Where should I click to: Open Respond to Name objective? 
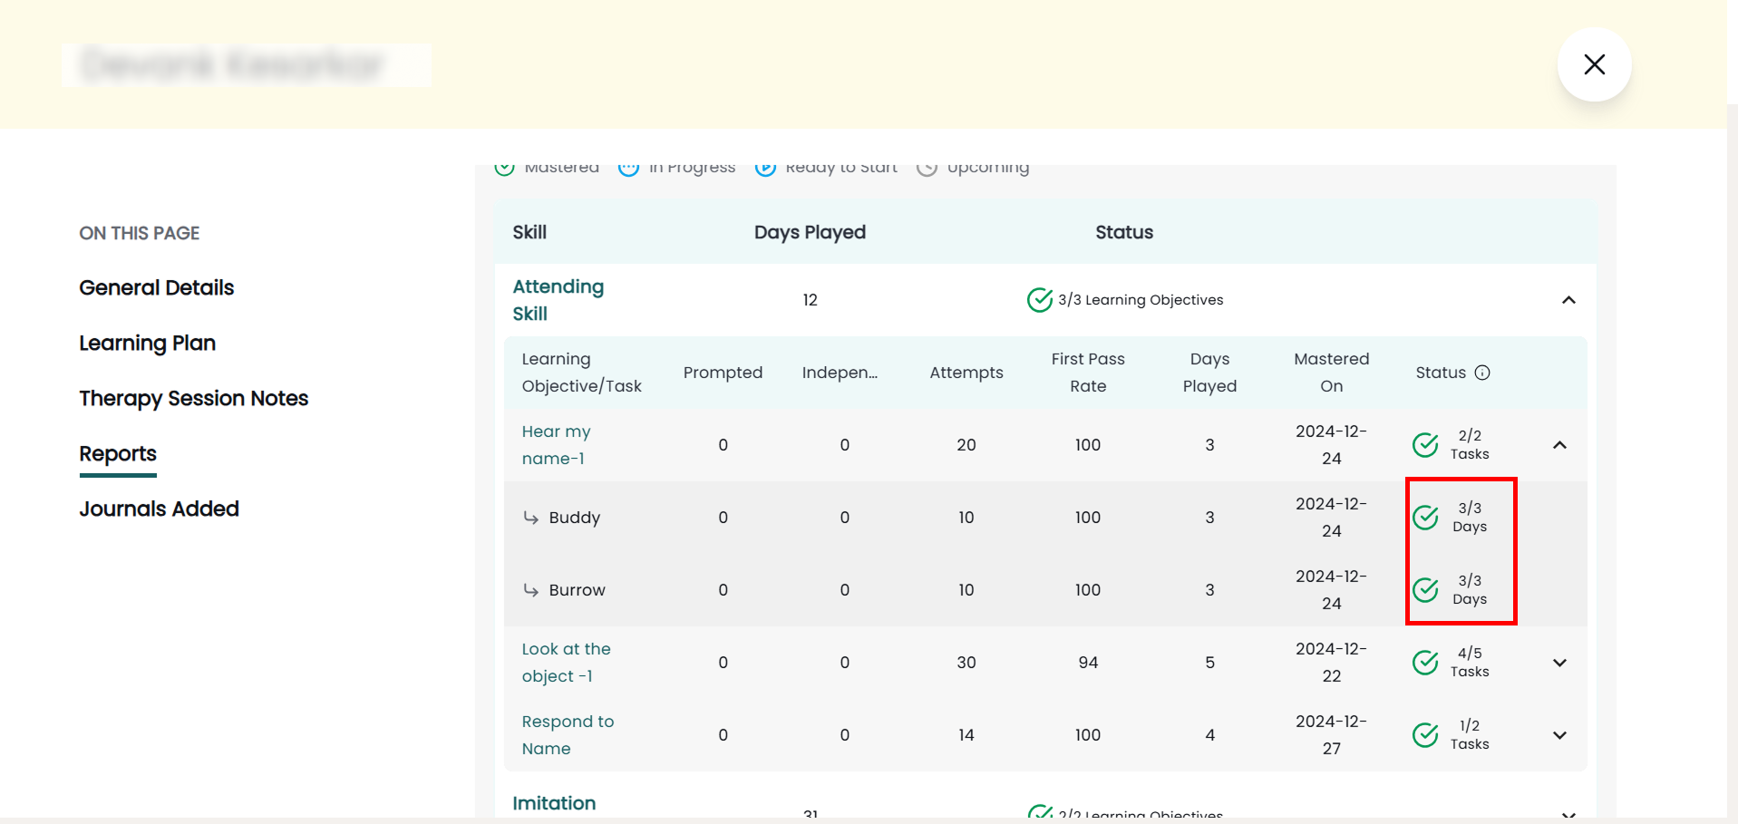(x=568, y=735)
